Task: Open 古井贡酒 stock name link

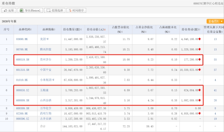Action: click(x=45, y=119)
